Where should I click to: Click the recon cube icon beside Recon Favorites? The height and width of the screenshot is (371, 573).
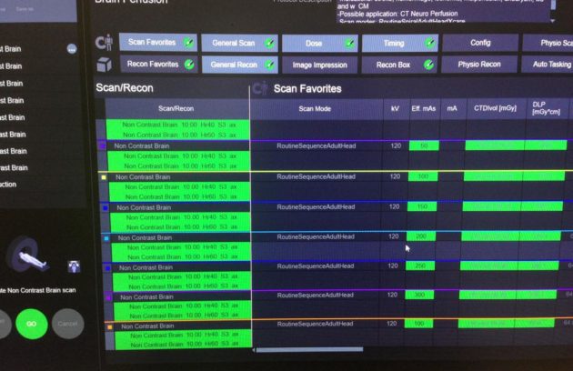tap(103, 65)
